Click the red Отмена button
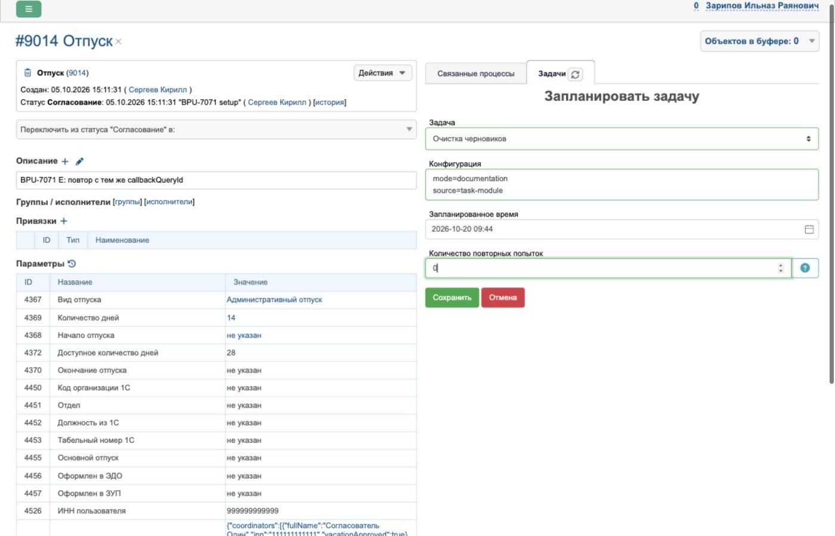 503,298
